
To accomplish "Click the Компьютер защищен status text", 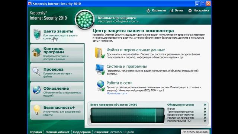I will coord(117,18).
